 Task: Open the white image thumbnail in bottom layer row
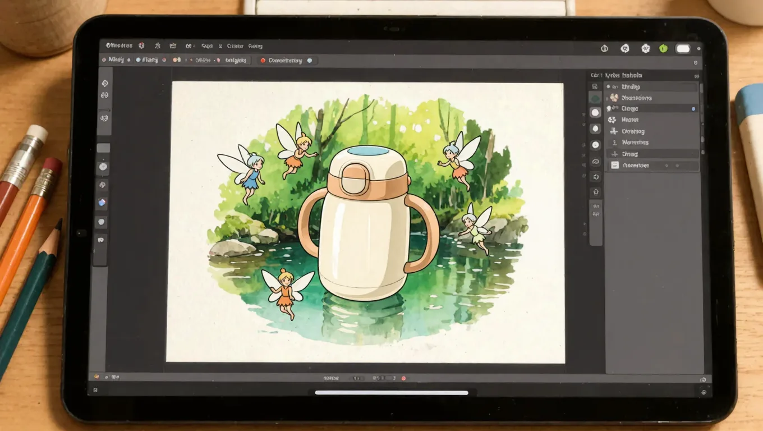tap(614, 166)
